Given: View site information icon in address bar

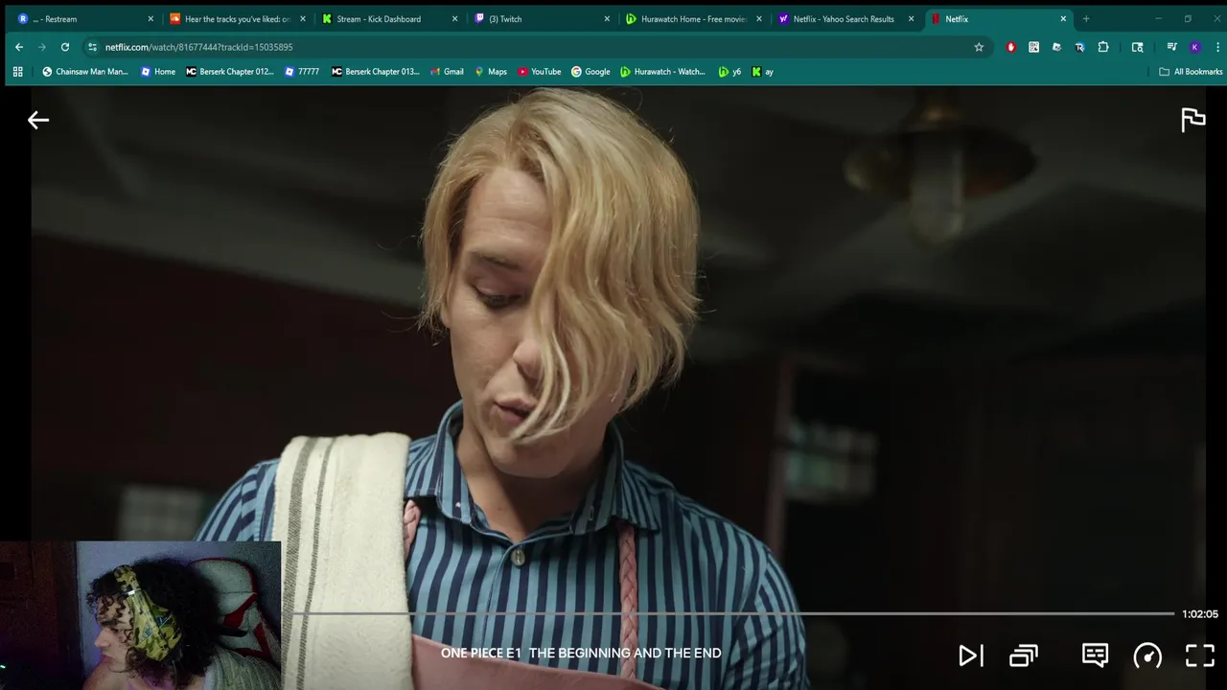Looking at the screenshot, I should pyautogui.click(x=92, y=47).
